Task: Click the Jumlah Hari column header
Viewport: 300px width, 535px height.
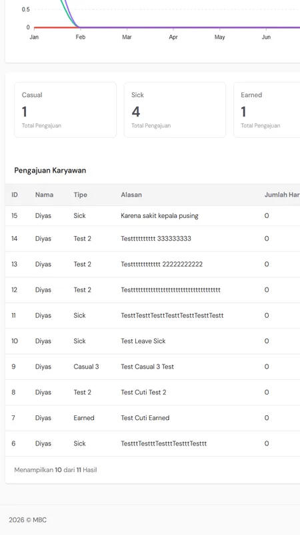Action: point(282,195)
